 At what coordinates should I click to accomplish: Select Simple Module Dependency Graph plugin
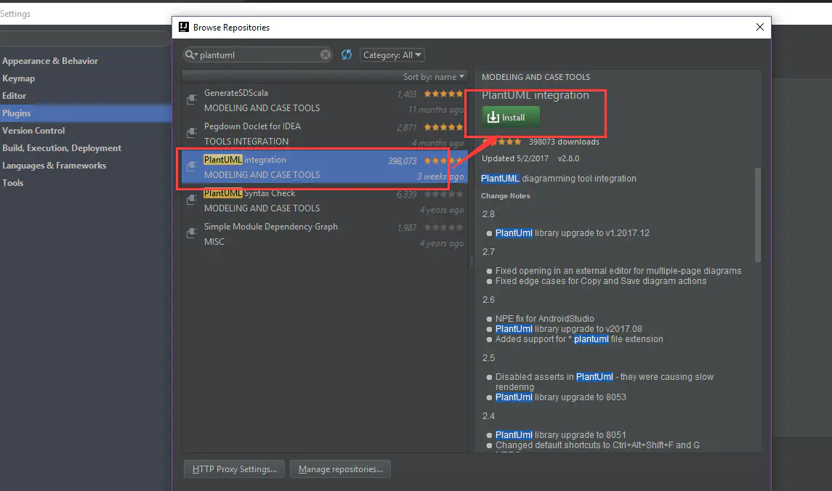point(325,234)
